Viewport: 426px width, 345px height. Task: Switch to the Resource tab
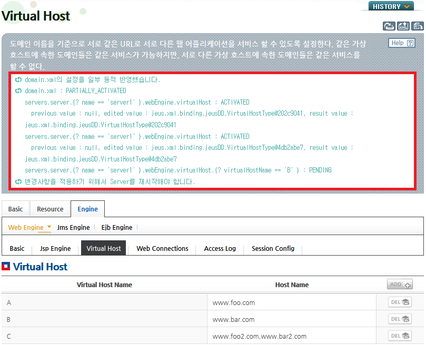[x=50, y=209]
